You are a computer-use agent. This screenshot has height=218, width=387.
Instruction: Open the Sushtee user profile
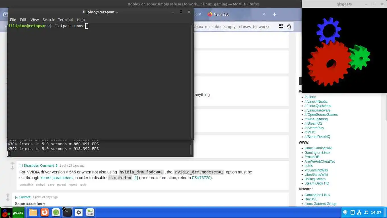tap(25, 197)
